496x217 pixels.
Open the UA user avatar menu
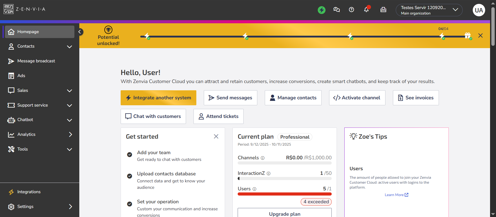[x=479, y=10]
